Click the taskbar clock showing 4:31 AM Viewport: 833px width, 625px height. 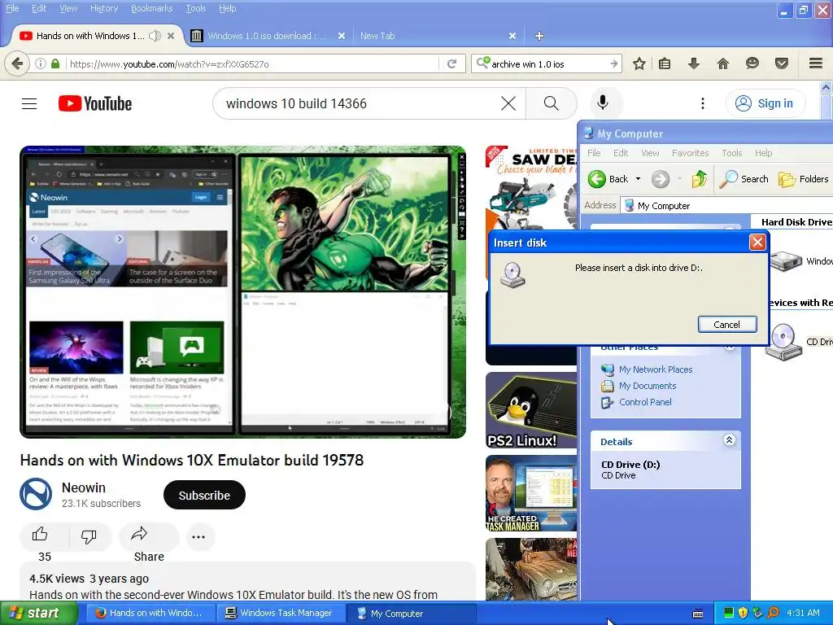tap(803, 613)
